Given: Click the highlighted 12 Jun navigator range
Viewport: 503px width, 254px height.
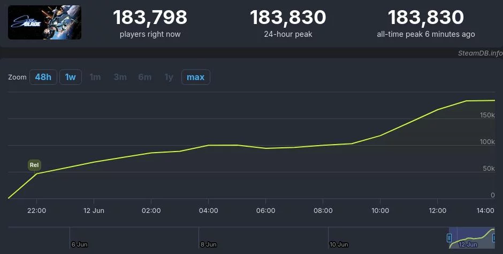Looking at the screenshot, I should [471, 237].
